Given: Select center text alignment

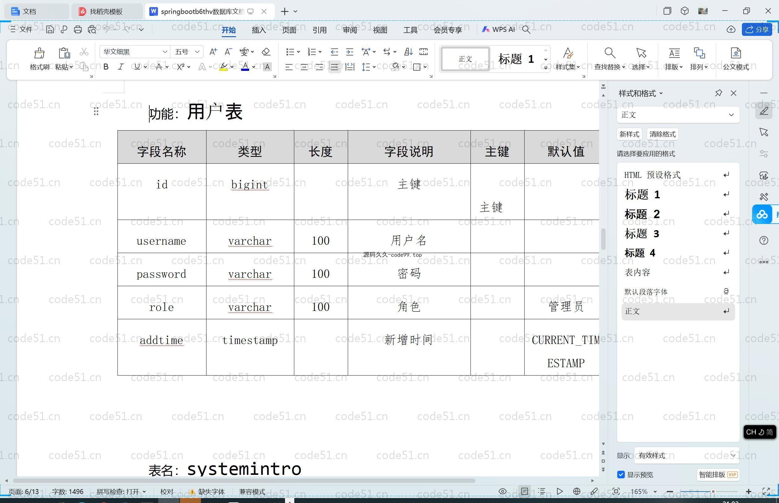Looking at the screenshot, I should tap(304, 67).
